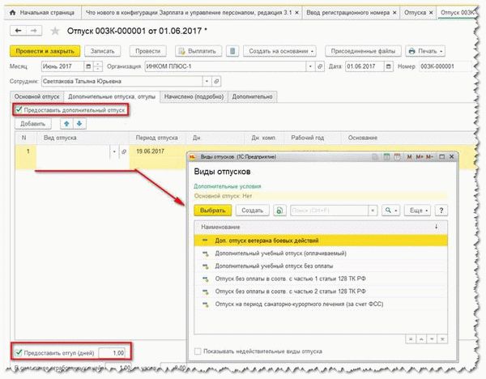
Task: Click the document journal icon next to Выплатить
Action: coord(232,51)
